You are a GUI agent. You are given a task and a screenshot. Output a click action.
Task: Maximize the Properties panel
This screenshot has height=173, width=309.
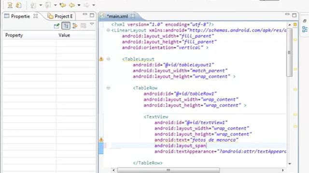point(92,15)
